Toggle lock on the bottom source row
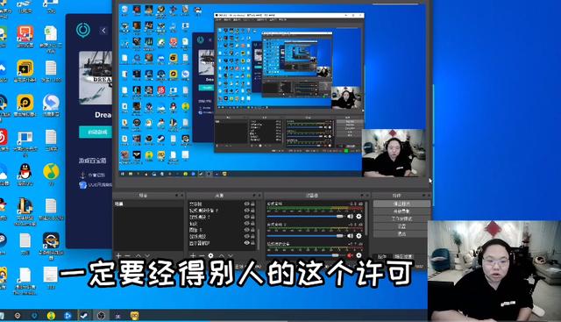The width and height of the screenshot is (561, 322). coord(253,242)
